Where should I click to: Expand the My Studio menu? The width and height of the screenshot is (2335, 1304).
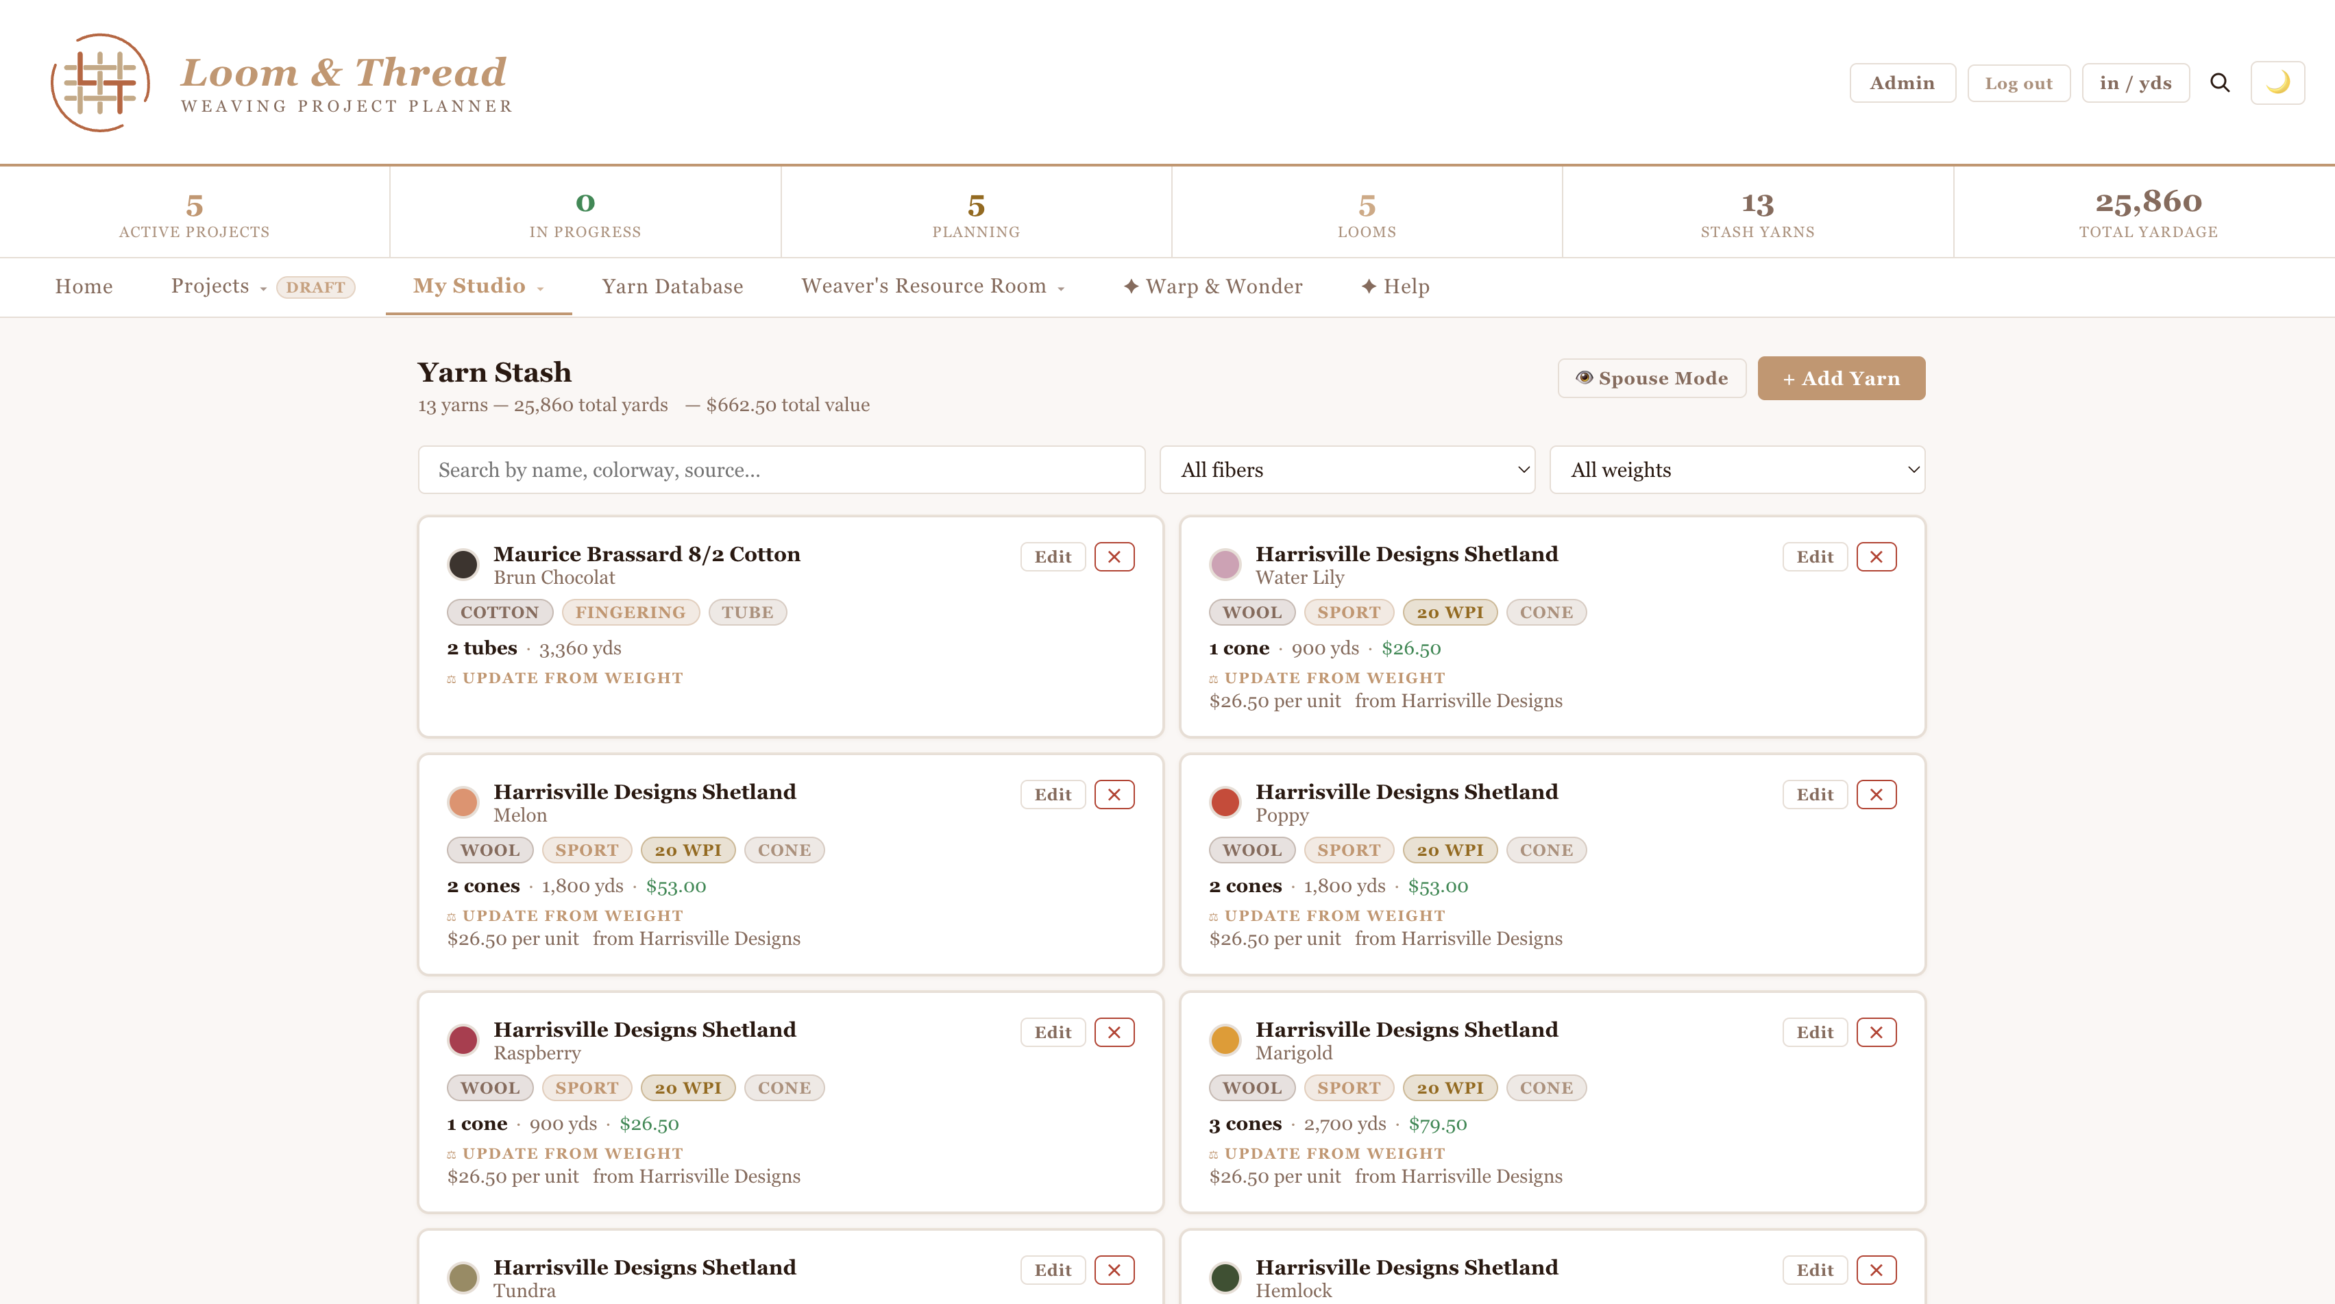478,286
